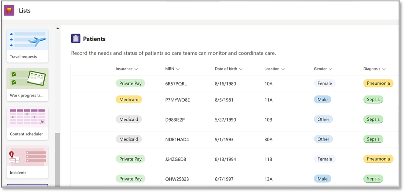Click Medicaid tag in the NDE1HAD4 row
Screen dimensions: 404x192
[x=129, y=139]
